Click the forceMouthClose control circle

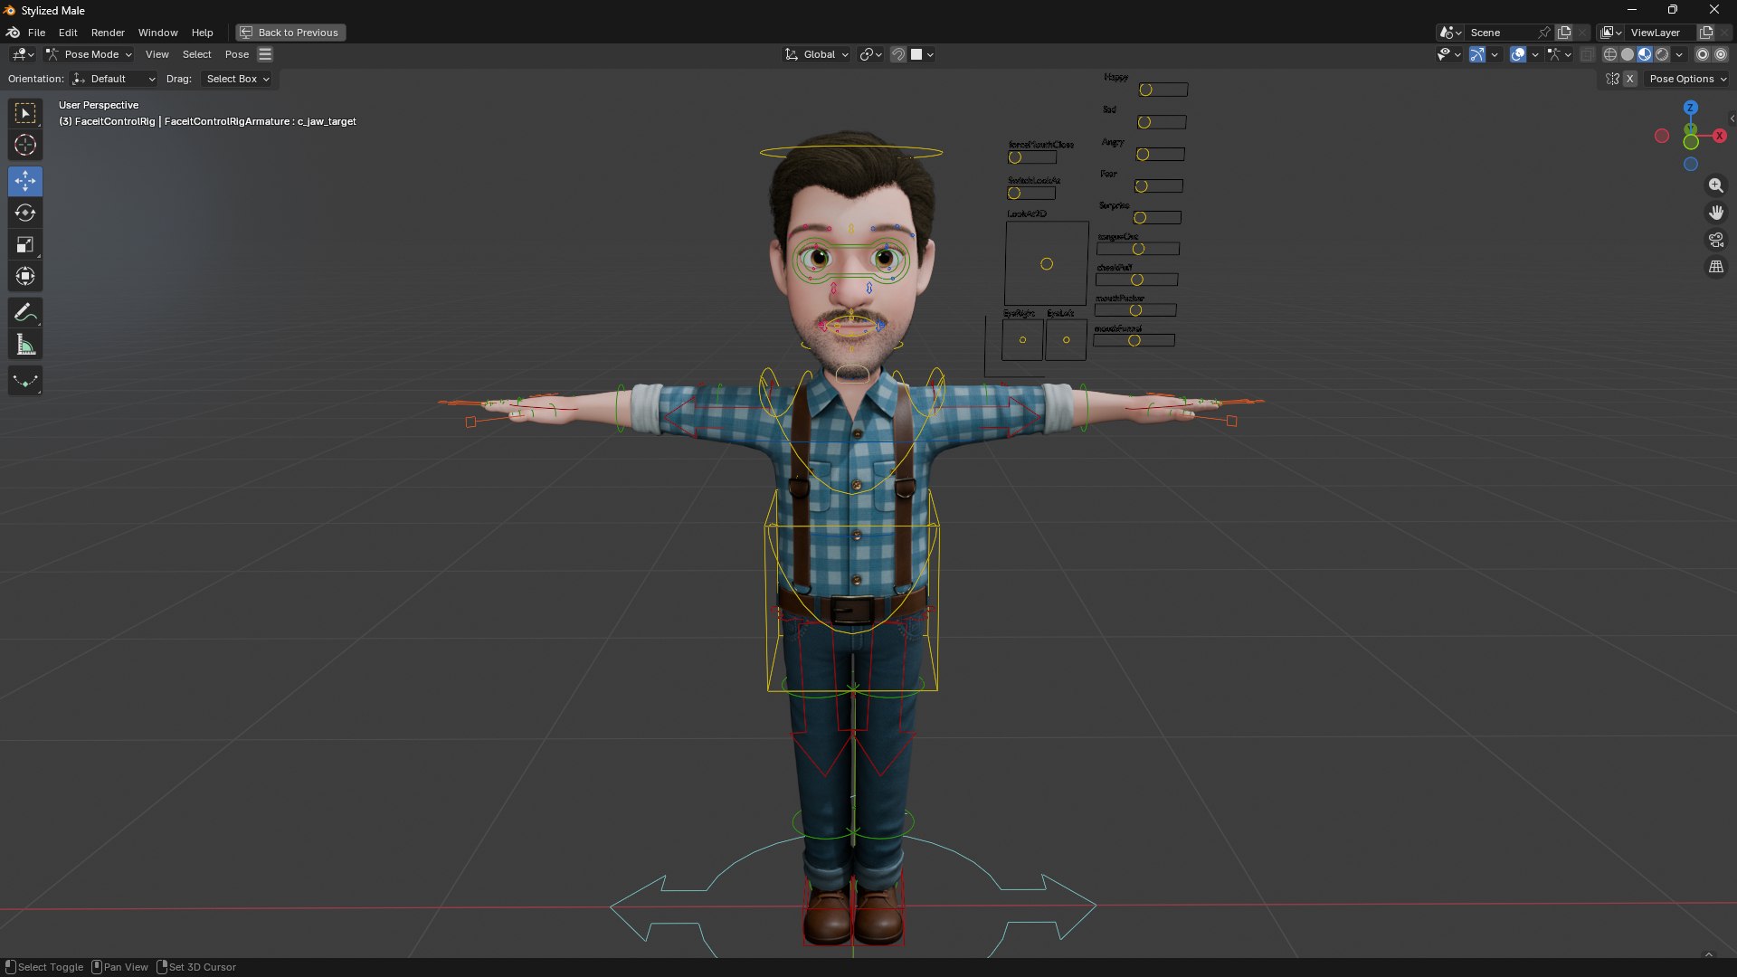tap(1015, 157)
